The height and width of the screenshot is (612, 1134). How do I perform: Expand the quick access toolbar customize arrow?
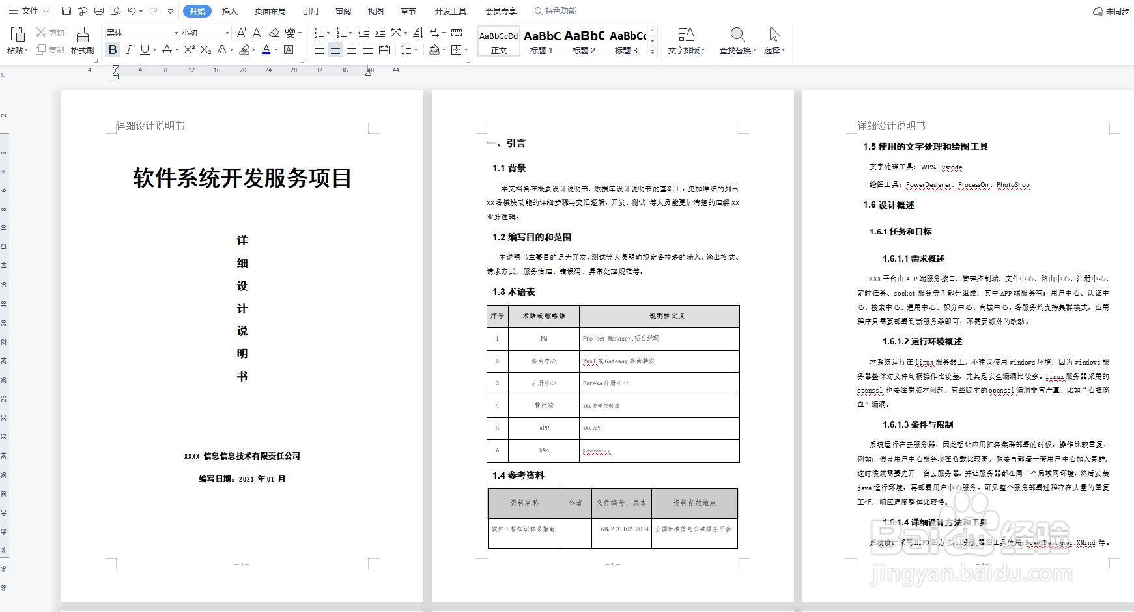pos(171,11)
